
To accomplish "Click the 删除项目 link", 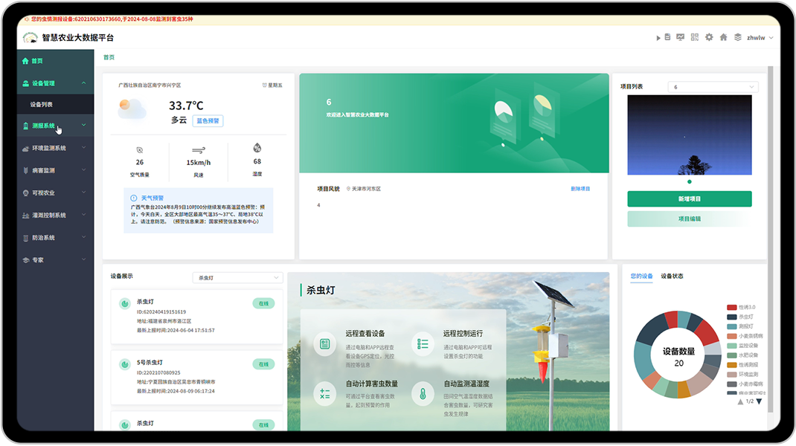I will (581, 188).
